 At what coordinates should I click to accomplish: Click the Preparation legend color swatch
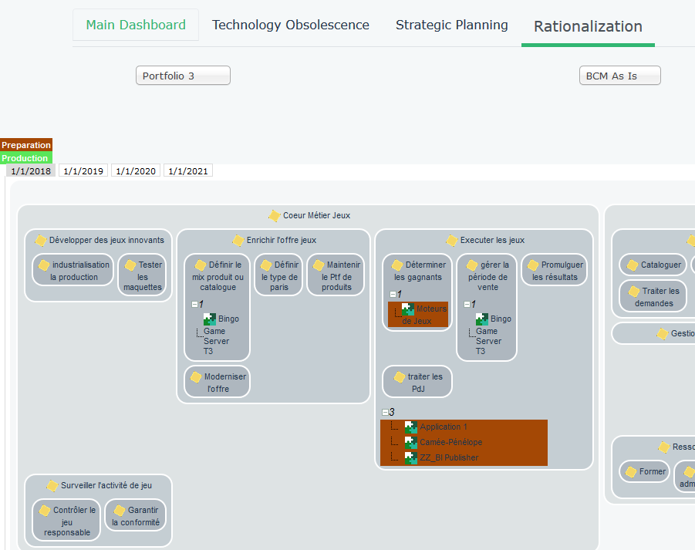(26, 145)
